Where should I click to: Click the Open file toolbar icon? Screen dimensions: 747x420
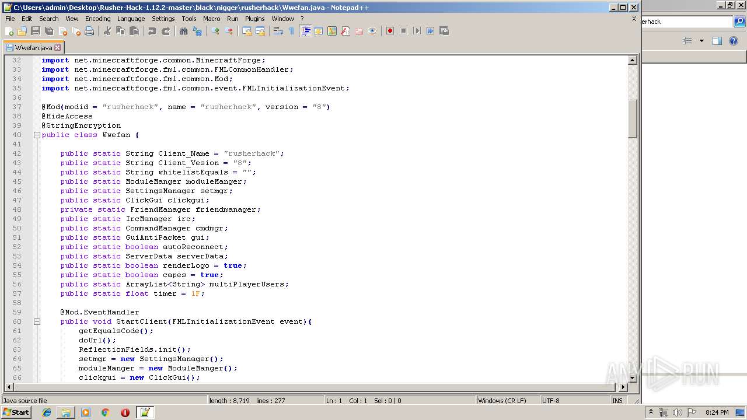[22, 31]
